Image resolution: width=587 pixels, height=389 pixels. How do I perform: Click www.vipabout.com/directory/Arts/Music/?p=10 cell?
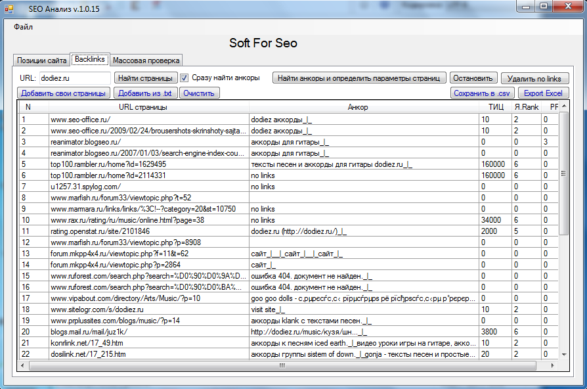(x=149, y=298)
